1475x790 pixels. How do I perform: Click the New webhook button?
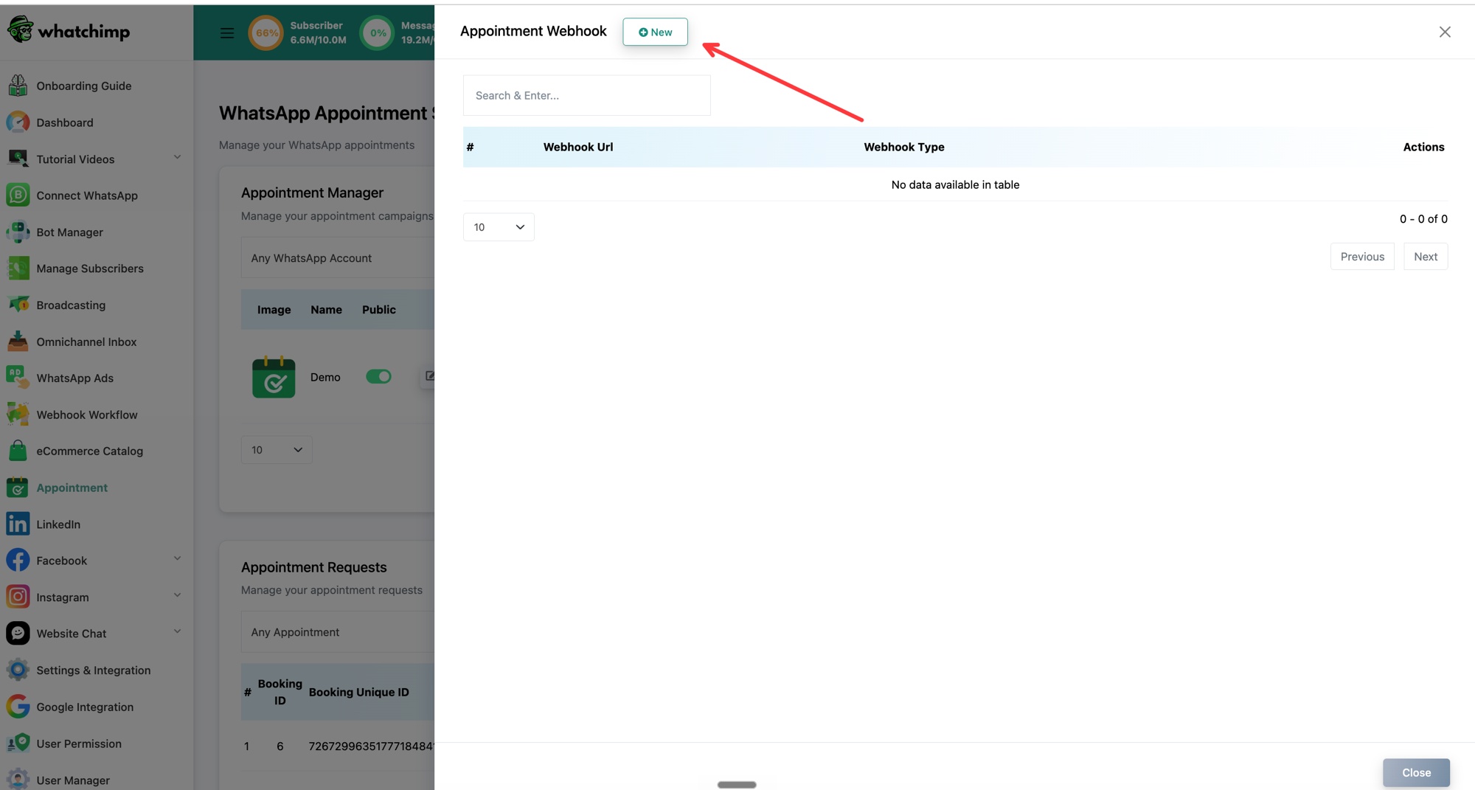click(x=655, y=32)
